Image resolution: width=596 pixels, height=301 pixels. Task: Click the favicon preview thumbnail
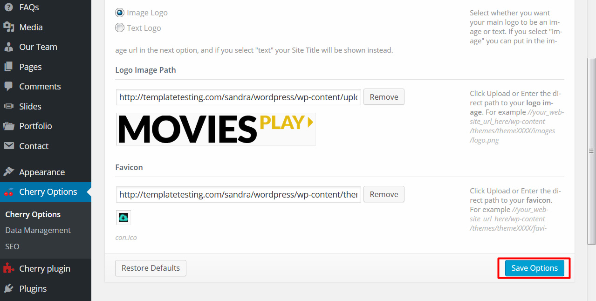click(123, 218)
